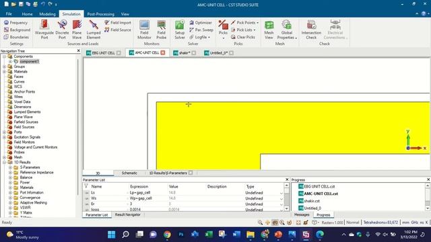Open the Pick Points dropdown
Image resolution: width=431 pixels, height=242 pixels.
click(x=245, y=22)
